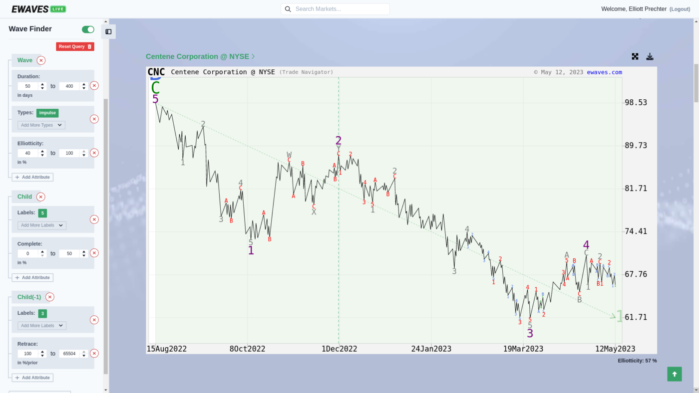Open Add More Labels dropdown under Child(-1)
The image size is (699, 393).
[x=41, y=326]
